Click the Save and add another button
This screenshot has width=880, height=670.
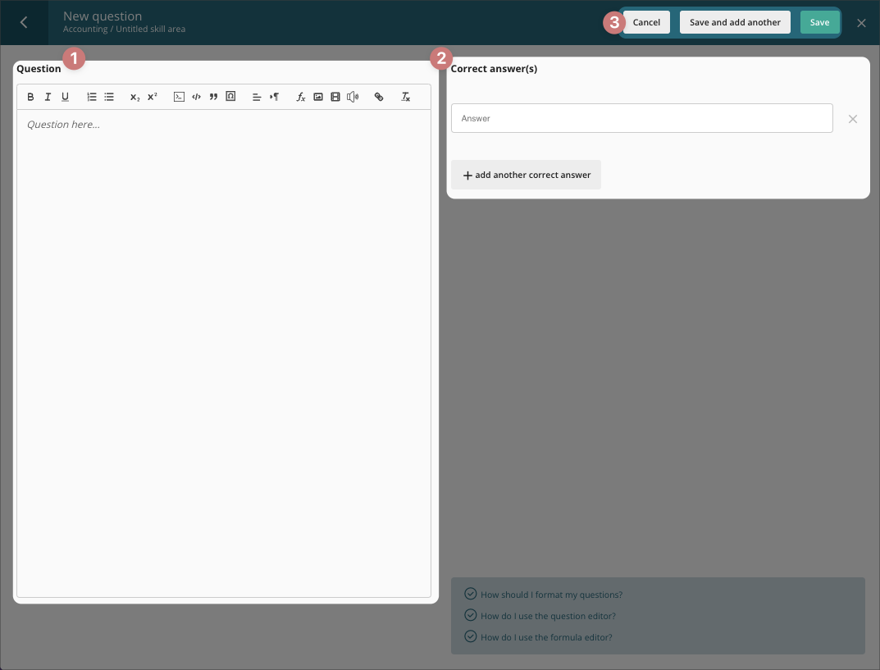tap(735, 22)
